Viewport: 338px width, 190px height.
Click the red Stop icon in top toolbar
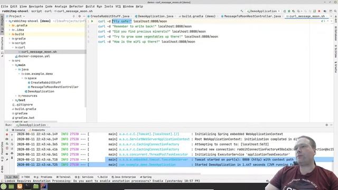pyautogui.click(x=319, y=11)
